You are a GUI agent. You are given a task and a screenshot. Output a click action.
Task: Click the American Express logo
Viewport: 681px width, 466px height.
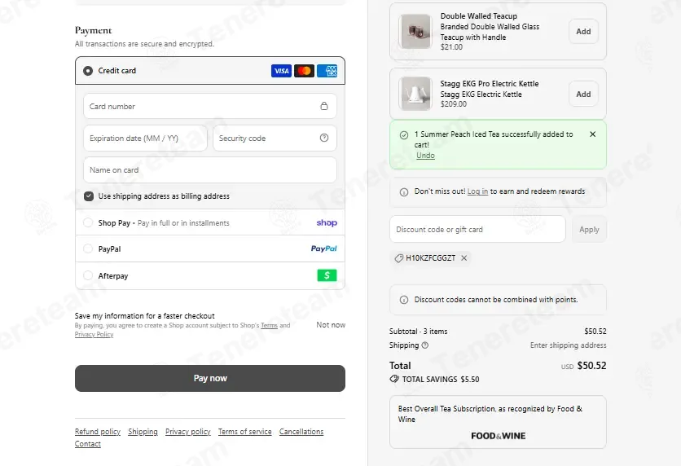click(327, 71)
